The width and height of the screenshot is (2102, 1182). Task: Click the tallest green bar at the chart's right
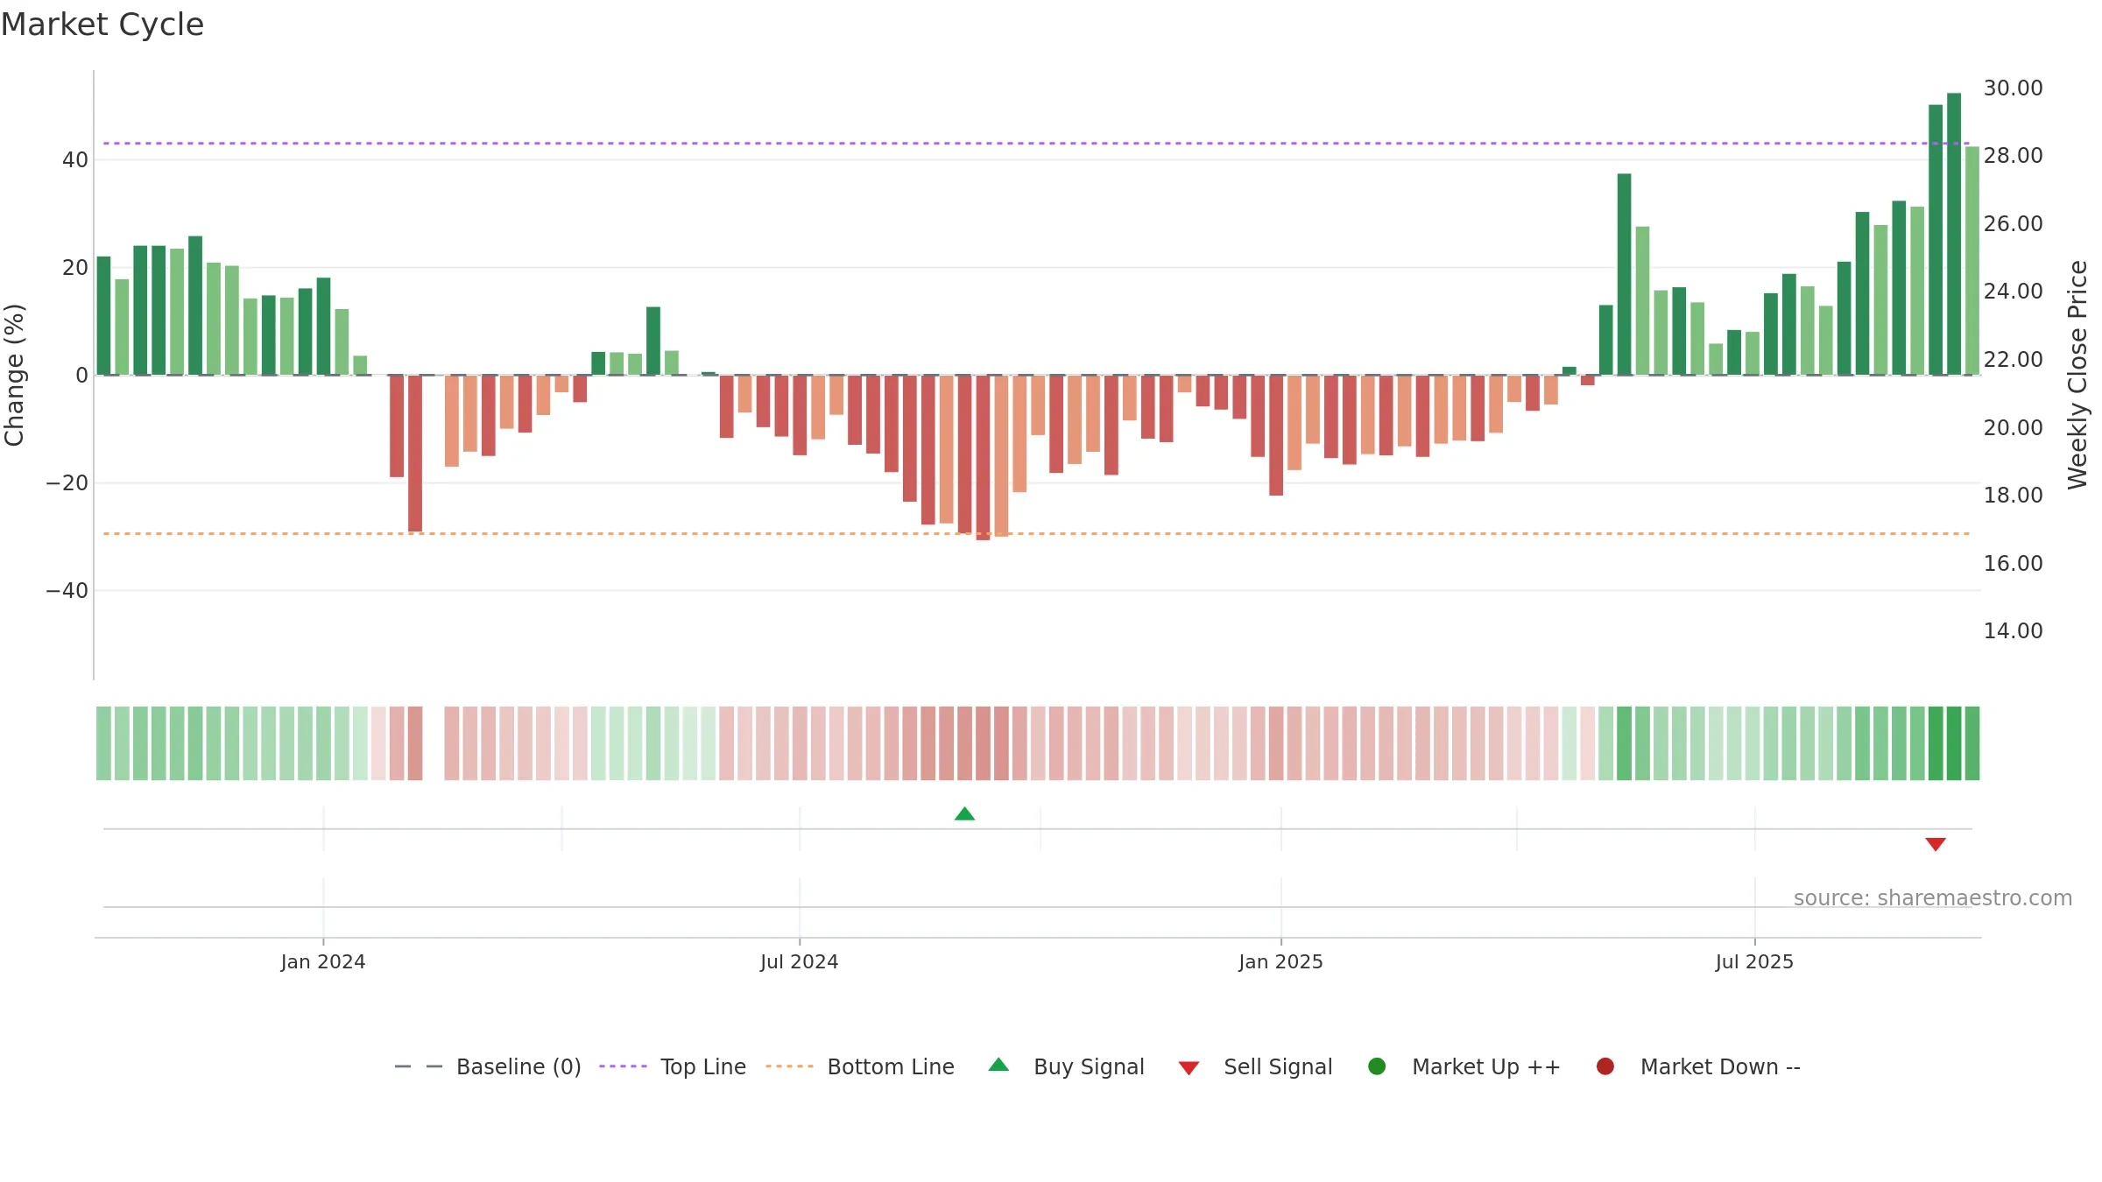1954,234
